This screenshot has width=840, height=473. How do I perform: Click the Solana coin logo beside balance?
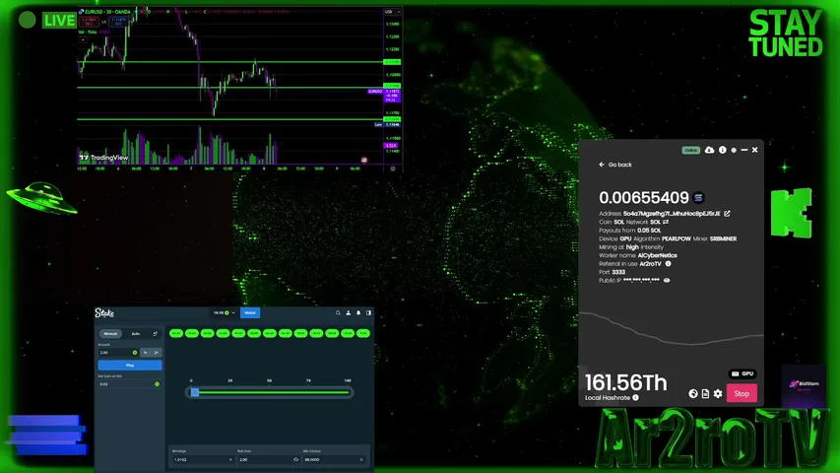click(698, 198)
